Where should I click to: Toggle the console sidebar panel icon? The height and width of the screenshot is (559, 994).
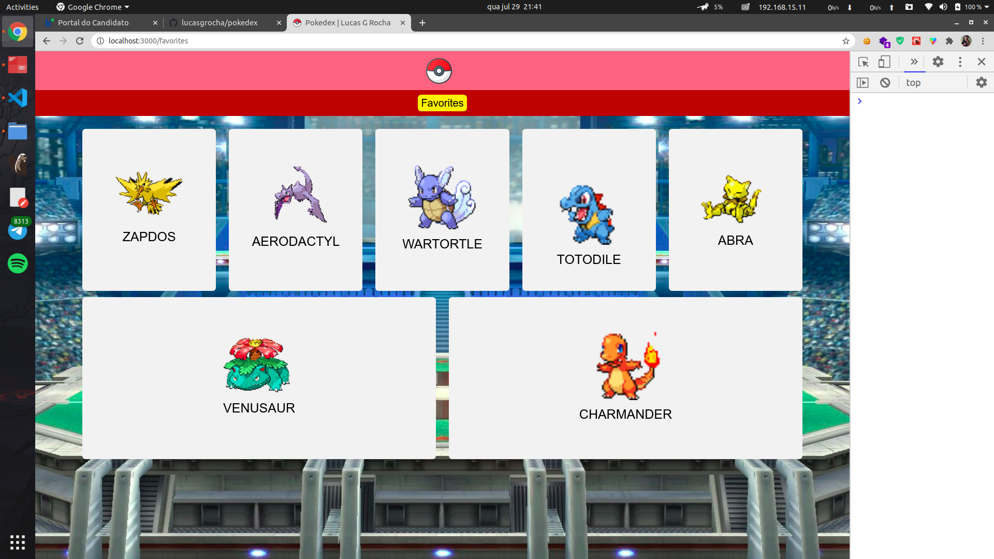click(863, 83)
